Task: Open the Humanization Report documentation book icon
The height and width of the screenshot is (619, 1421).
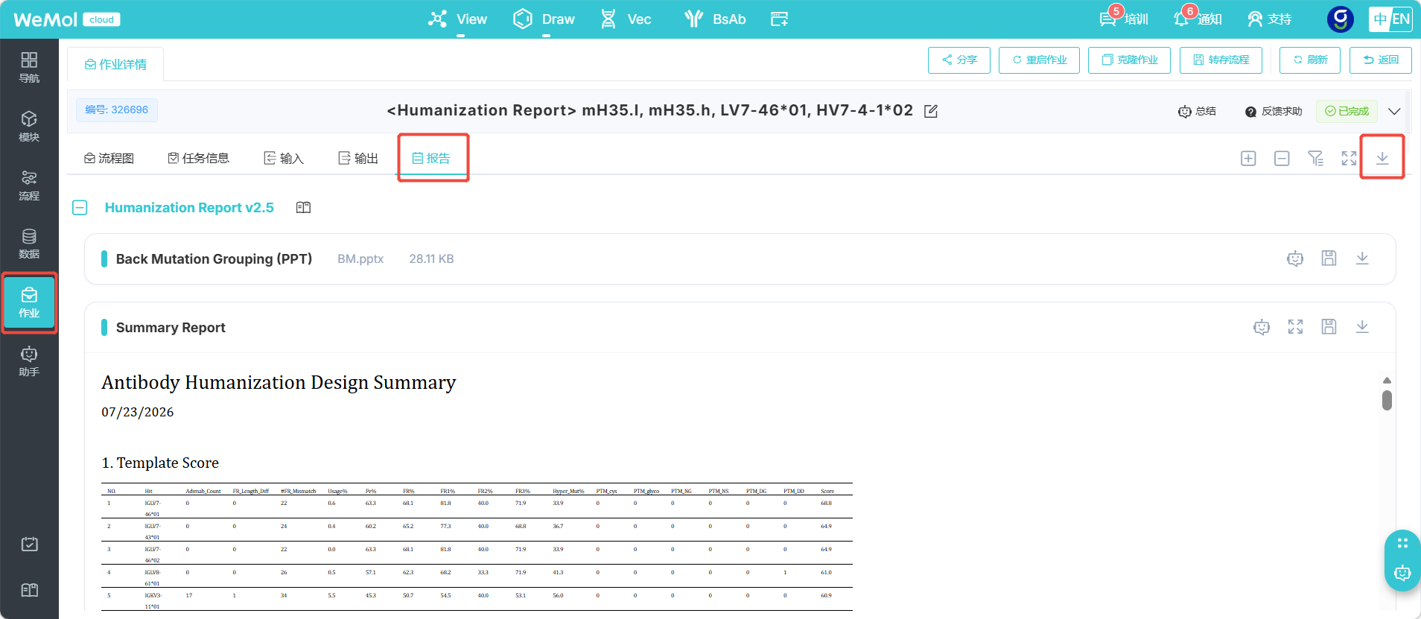Action: [303, 208]
